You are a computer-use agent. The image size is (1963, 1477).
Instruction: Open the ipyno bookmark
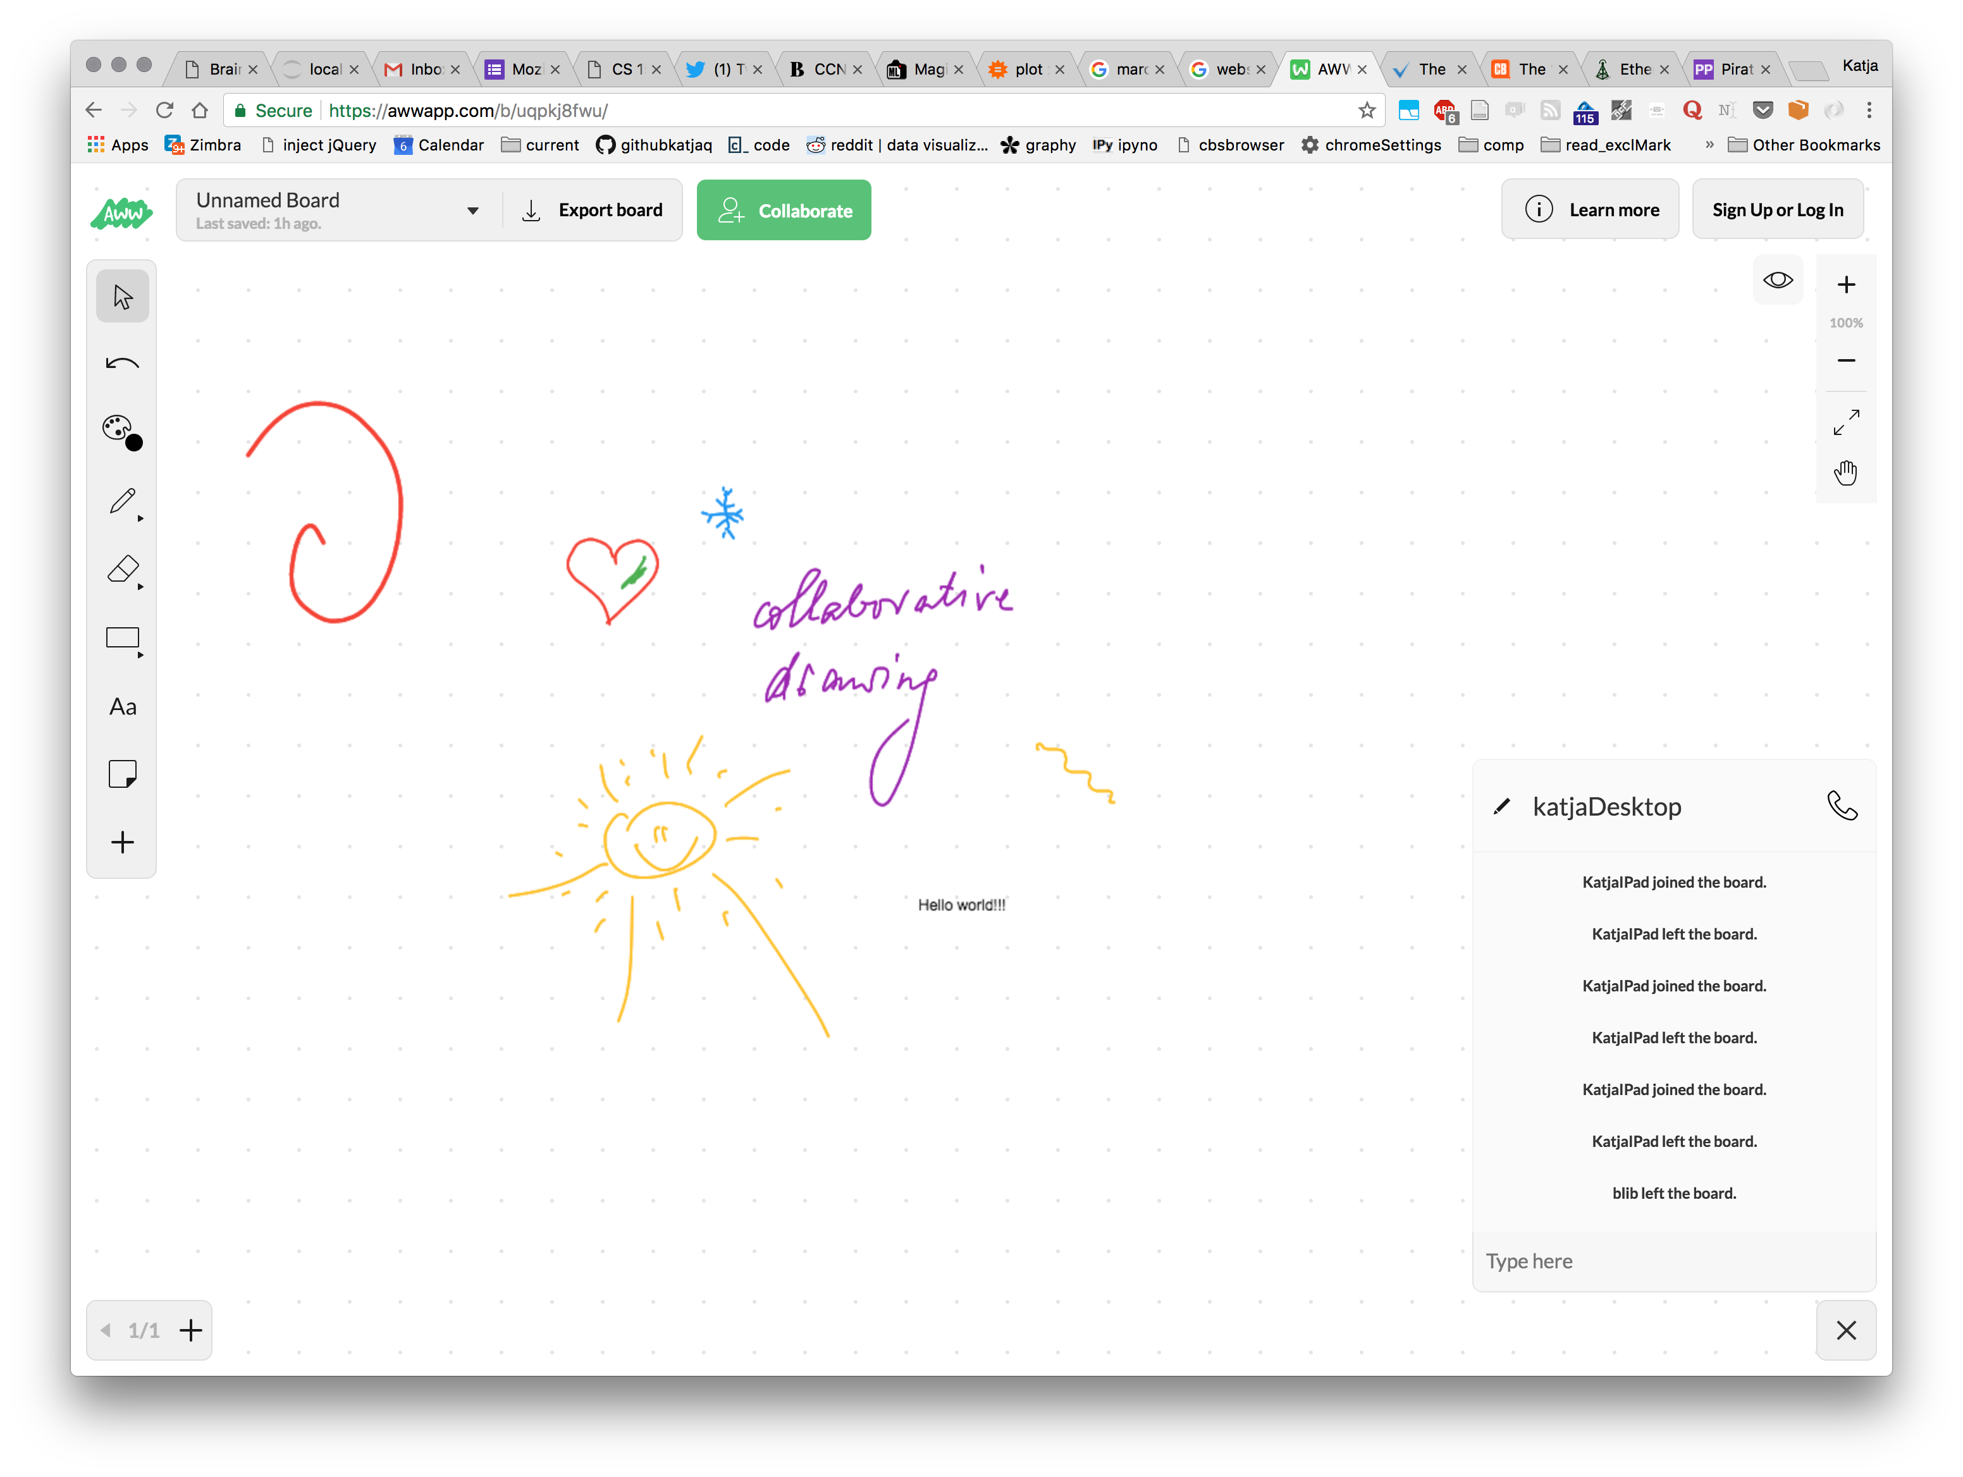(x=1124, y=145)
